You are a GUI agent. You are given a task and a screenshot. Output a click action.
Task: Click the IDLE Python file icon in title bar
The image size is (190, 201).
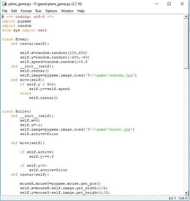pos(5,4)
